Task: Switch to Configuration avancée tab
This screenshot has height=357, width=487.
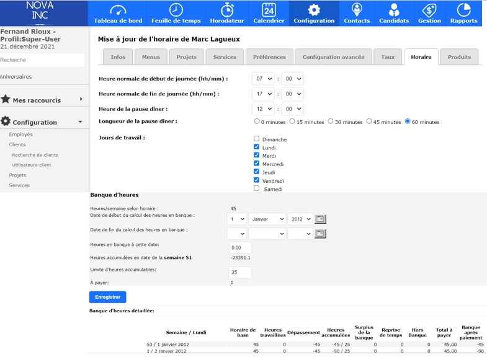Action: click(334, 57)
